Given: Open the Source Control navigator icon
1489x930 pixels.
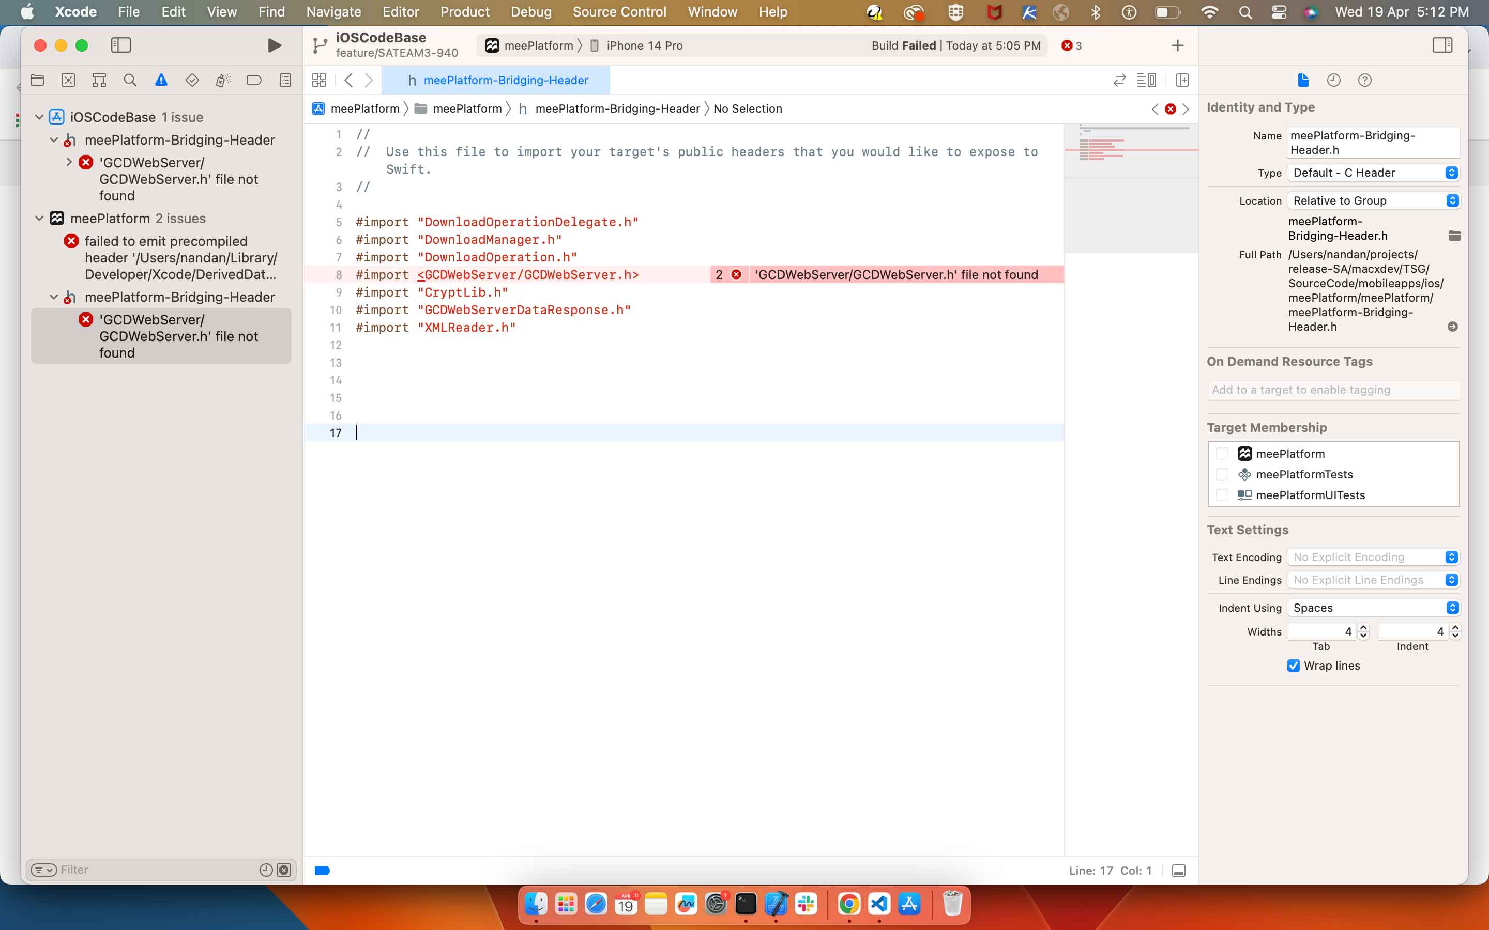Looking at the screenshot, I should pos(68,80).
